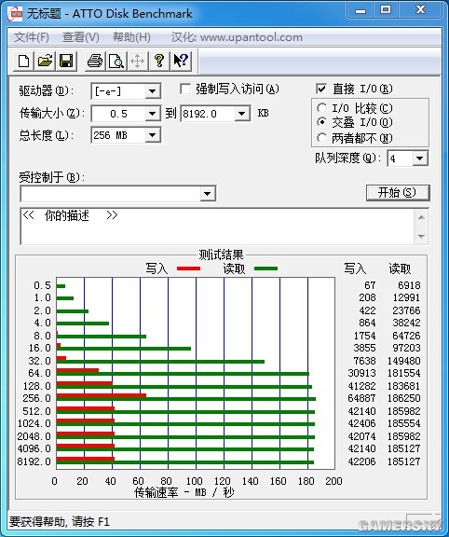Print results using the printer icon

pos(95,62)
